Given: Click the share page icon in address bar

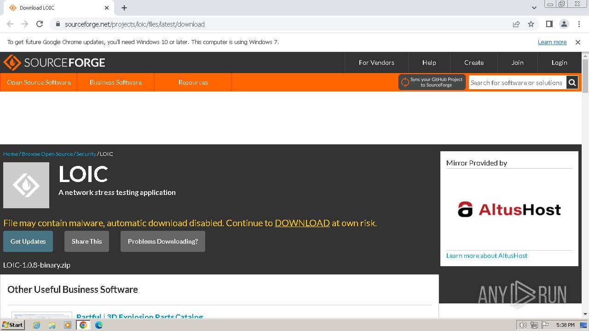Looking at the screenshot, I should coord(516,24).
